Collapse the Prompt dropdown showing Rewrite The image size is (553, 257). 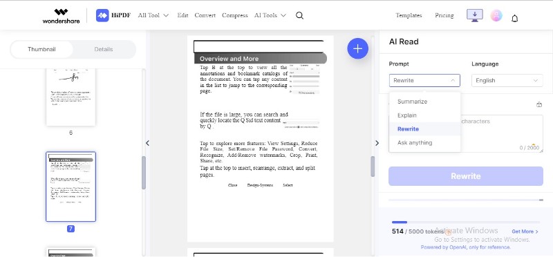coord(424,80)
